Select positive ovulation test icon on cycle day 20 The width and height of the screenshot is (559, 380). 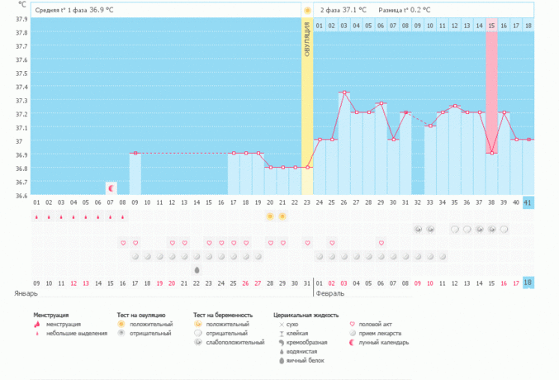coord(270,216)
